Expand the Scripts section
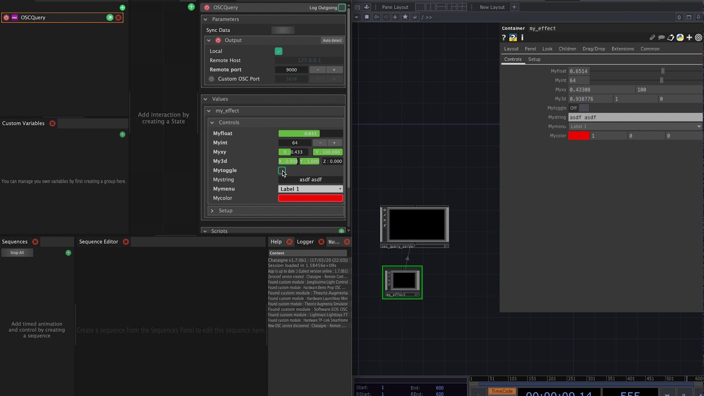Viewport: 704px width, 396px height. pyautogui.click(x=206, y=231)
